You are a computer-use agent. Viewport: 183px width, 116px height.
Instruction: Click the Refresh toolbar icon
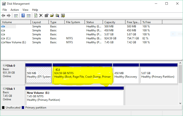36,15
